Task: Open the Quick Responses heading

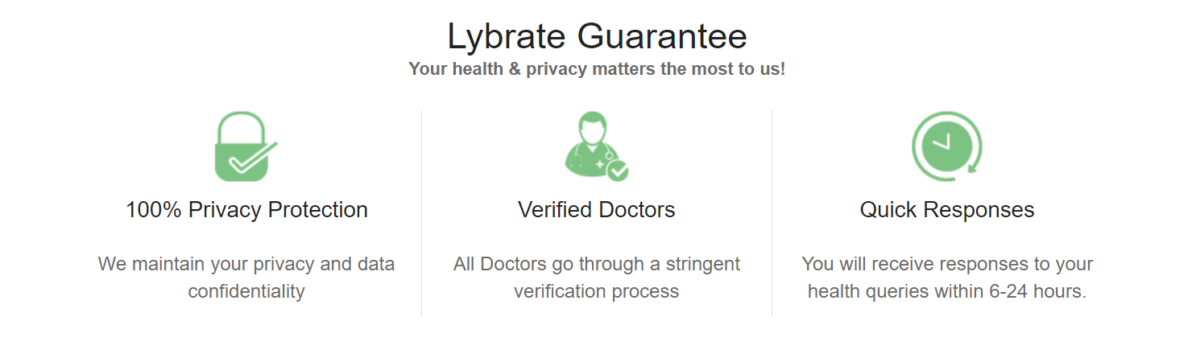Action: (x=947, y=210)
